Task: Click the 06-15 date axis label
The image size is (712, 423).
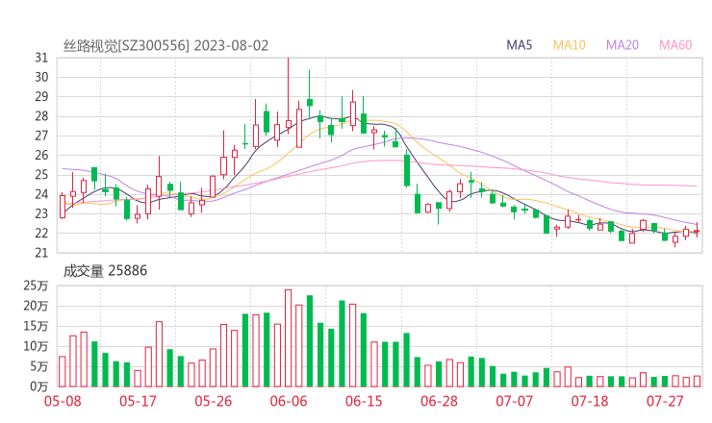Action: click(x=364, y=401)
